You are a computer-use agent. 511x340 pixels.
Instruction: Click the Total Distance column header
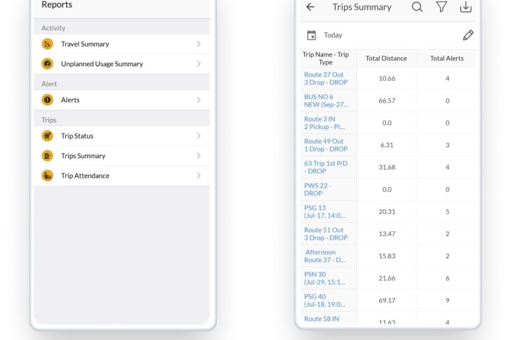[x=386, y=59]
